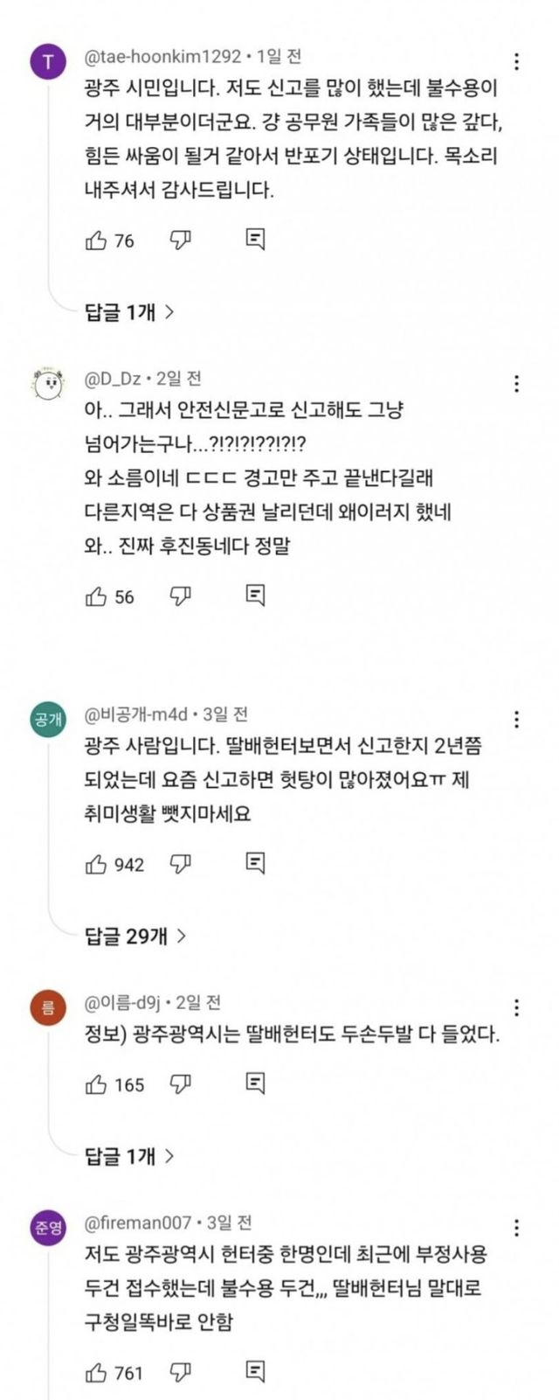Open three-dot menu for @이름-d9j comment
Screen dimensions: 559x1400
[517, 1007]
